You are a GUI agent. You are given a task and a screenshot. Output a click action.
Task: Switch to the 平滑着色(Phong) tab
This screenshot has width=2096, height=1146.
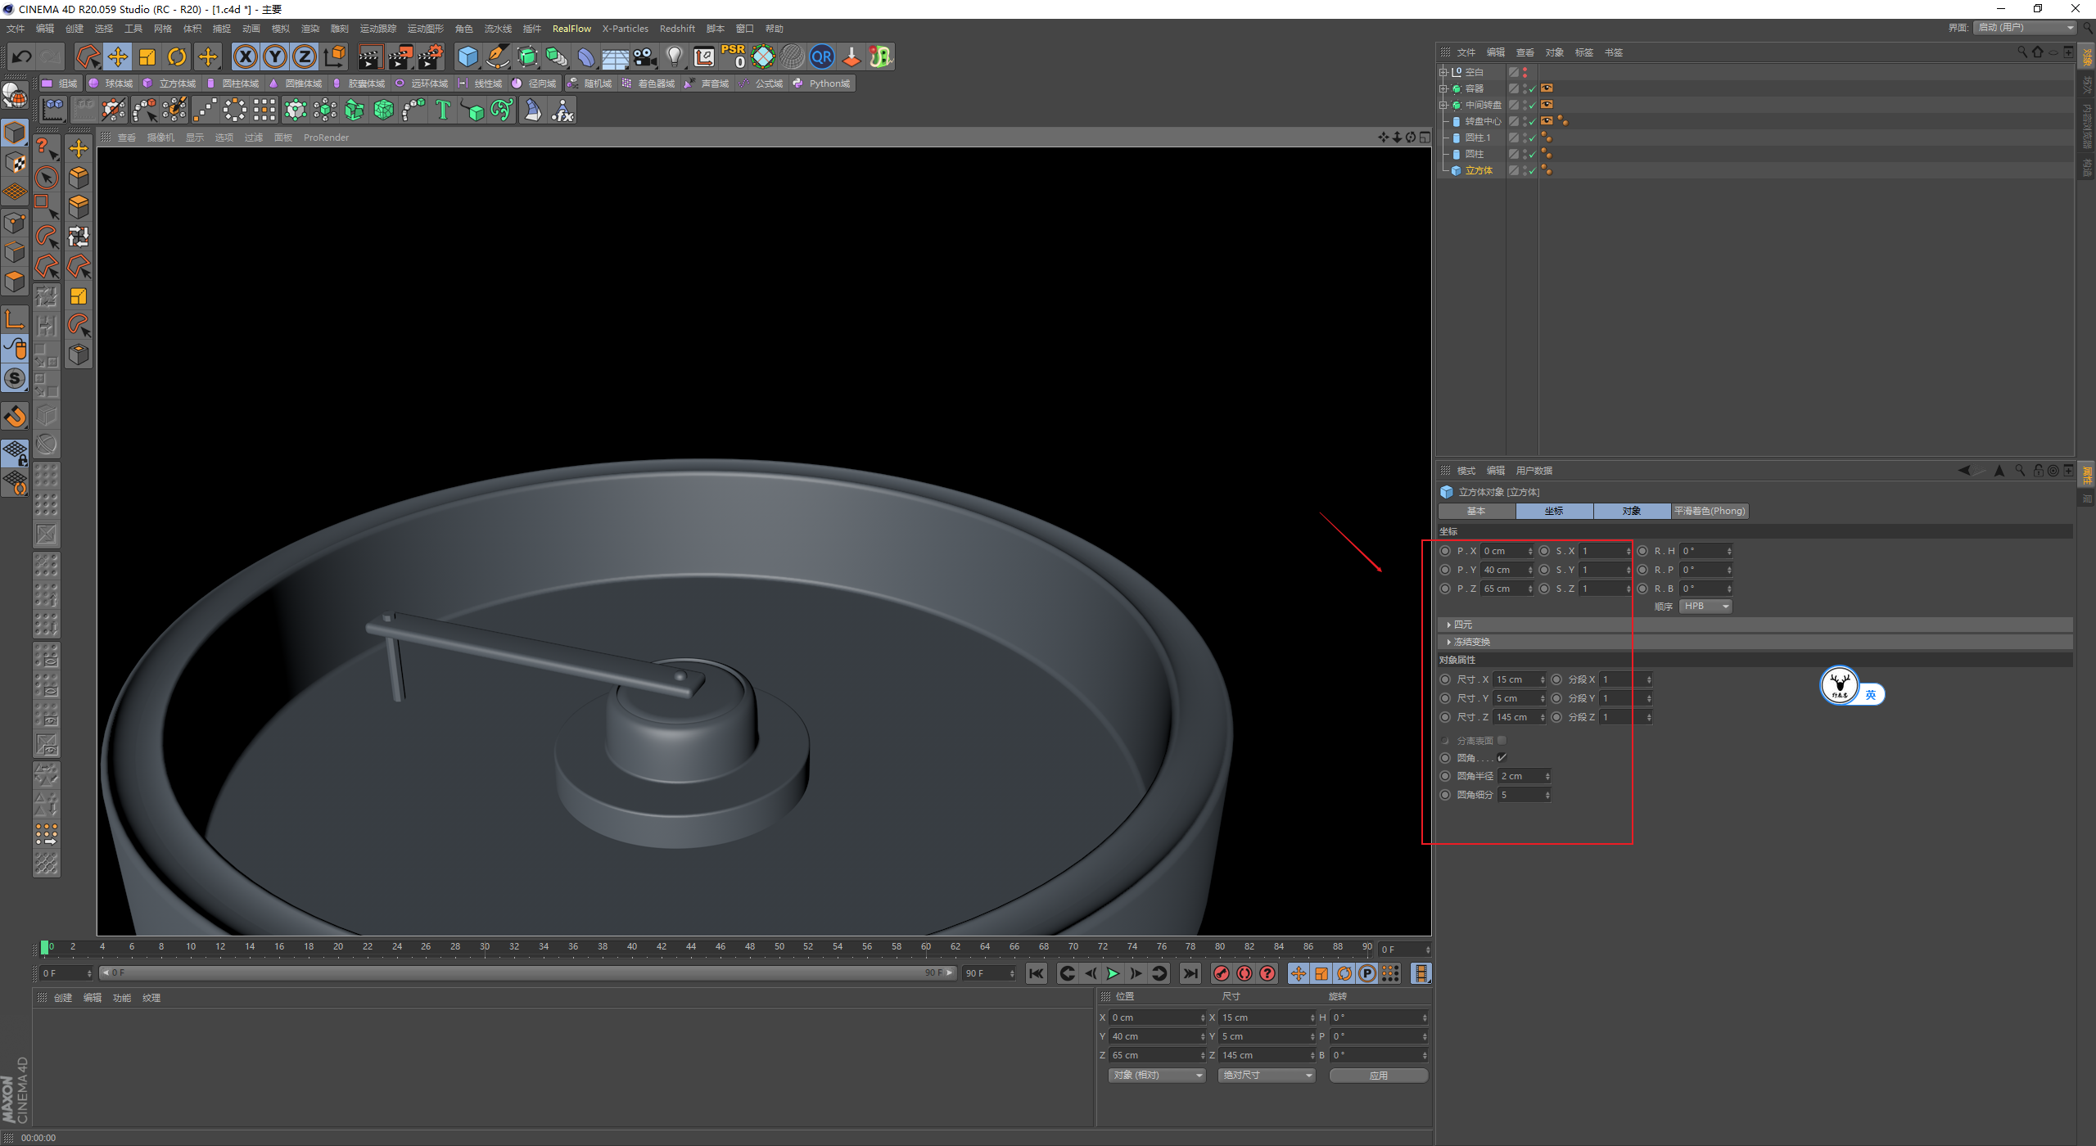click(x=1710, y=511)
